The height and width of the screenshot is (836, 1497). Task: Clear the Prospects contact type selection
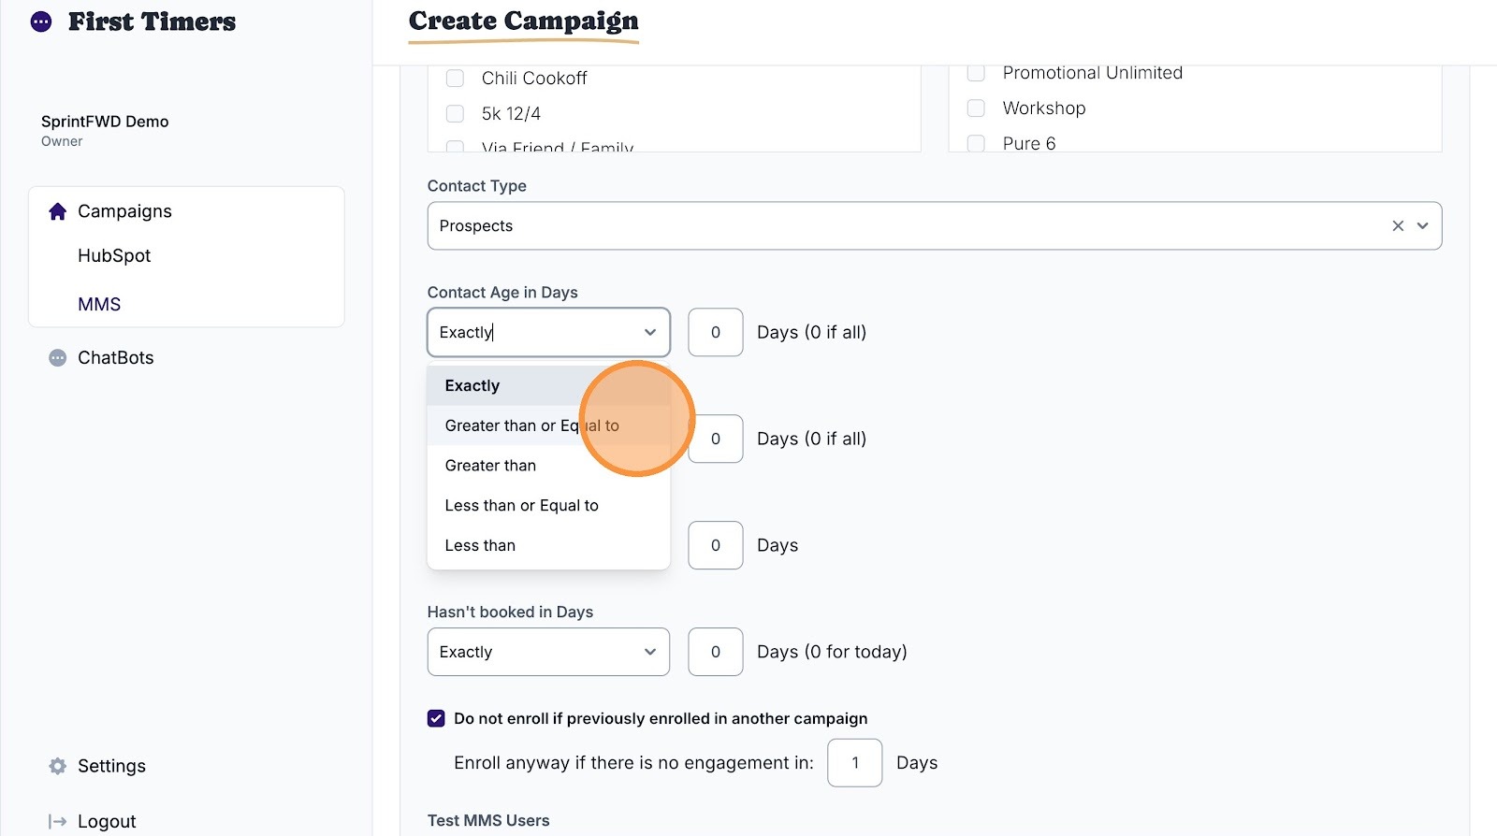1398,226
